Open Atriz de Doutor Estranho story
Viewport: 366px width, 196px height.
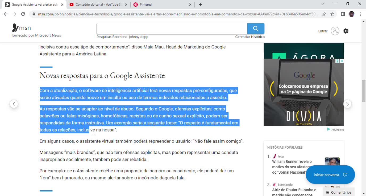[294, 192]
